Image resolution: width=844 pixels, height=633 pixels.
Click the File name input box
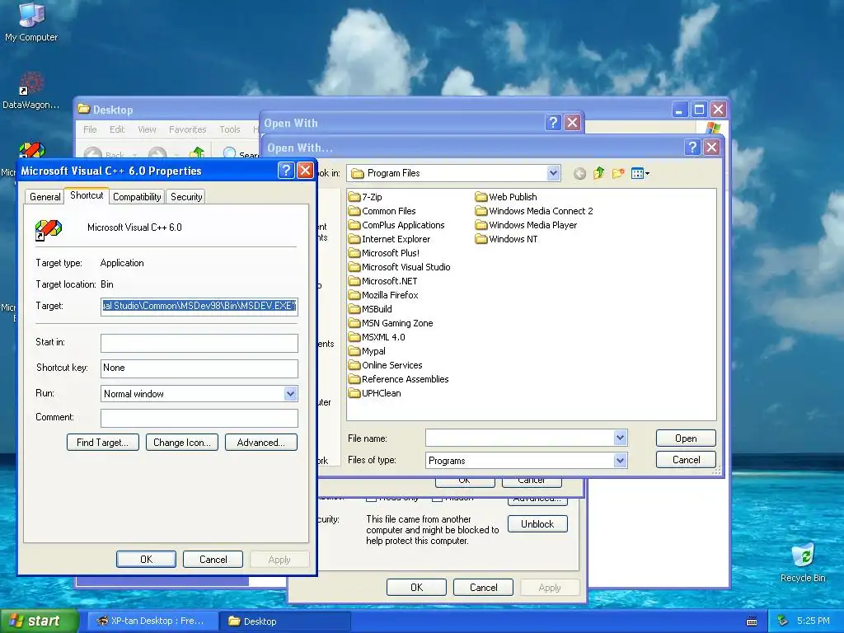520,438
